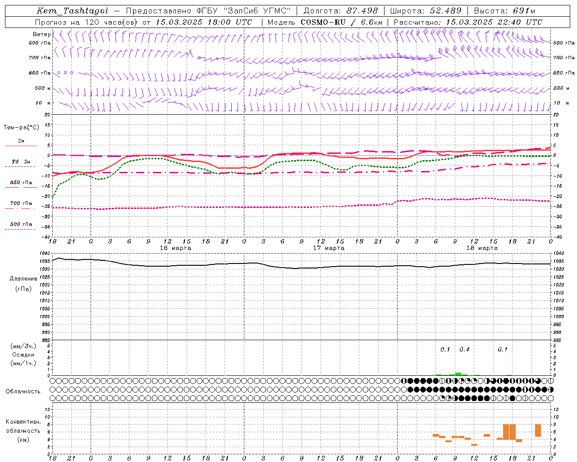The height and width of the screenshot is (462, 577).
Task: Click the '(гПа)' unit under Давление
Action: coord(23,289)
